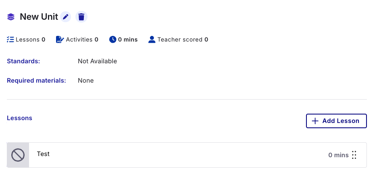This screenshot has width=379, height=179.
Task: Click the Activities pencil icon
Action: (60, 40)
